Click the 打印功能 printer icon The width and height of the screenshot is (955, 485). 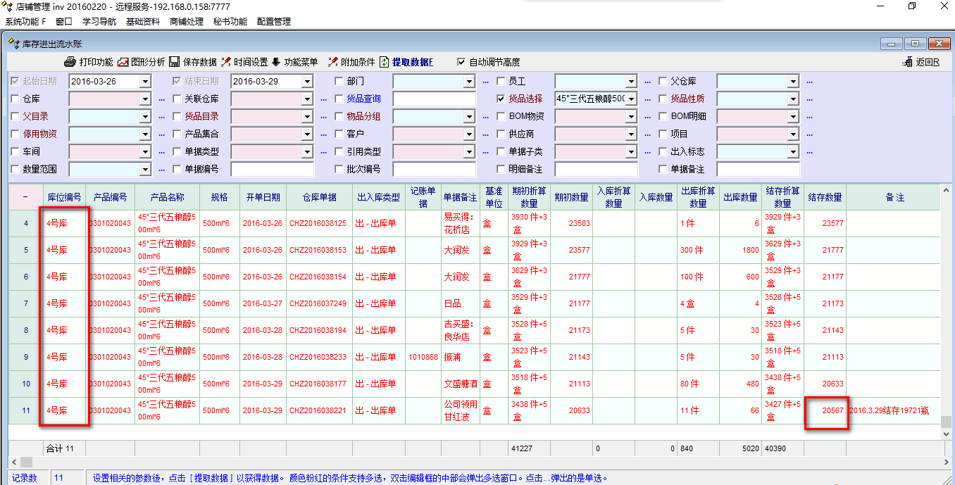pos(70,62)
